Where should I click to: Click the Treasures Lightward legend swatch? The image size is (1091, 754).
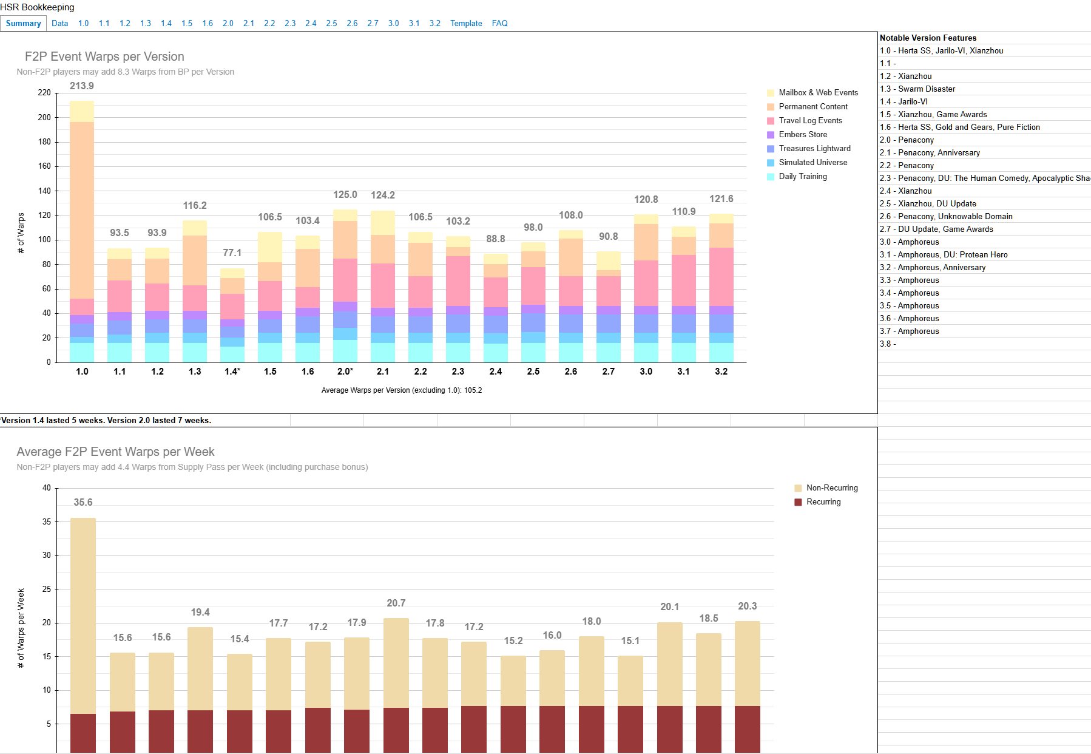(771, 149)
